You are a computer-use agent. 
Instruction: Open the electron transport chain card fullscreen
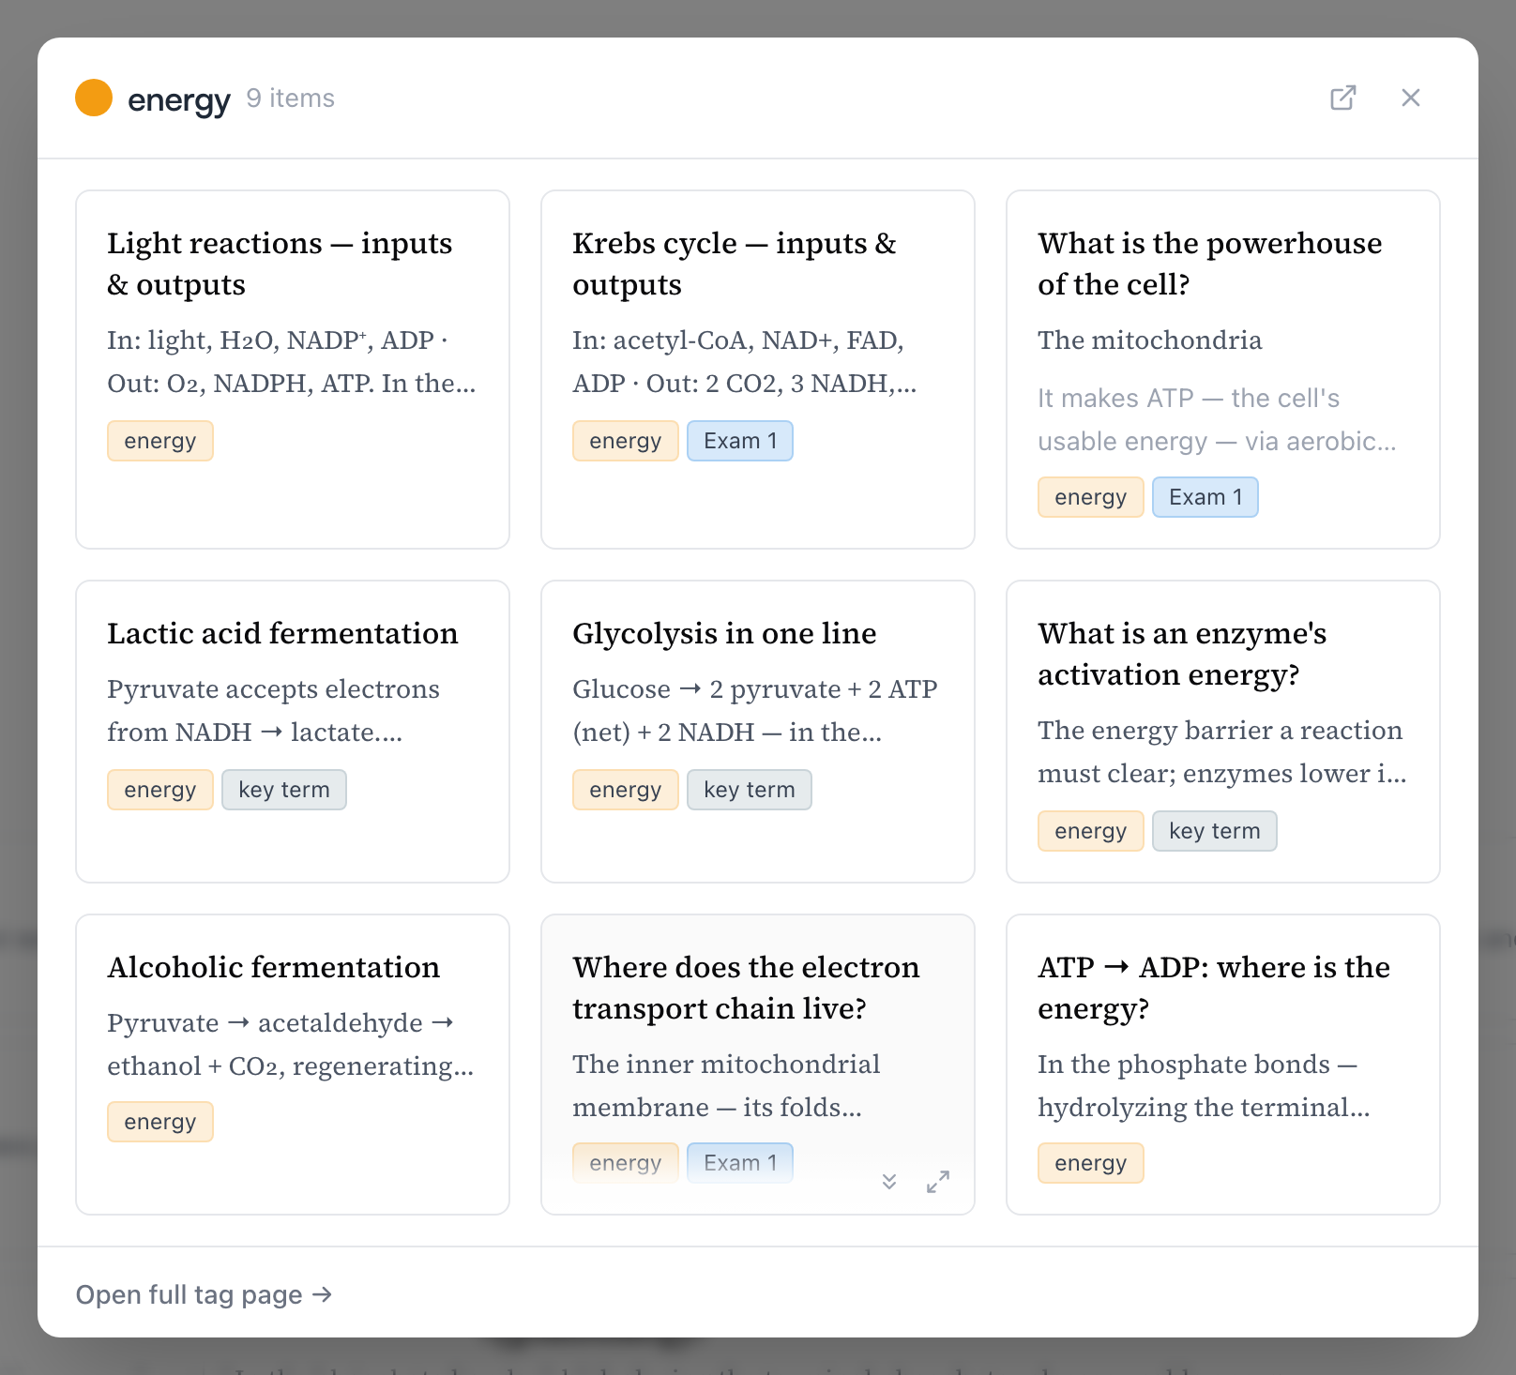(938, 1181)
